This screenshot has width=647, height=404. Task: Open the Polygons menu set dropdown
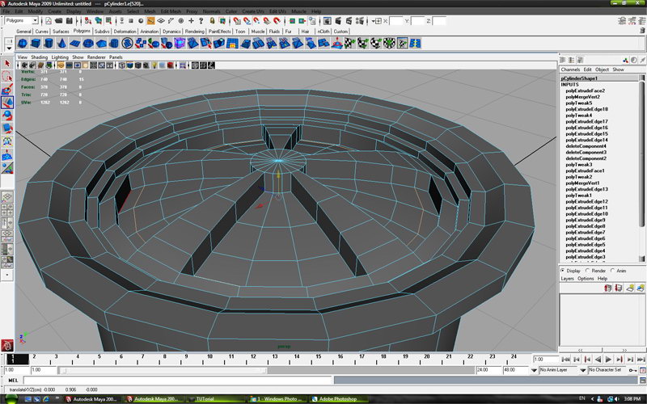[x=21, y=20]
